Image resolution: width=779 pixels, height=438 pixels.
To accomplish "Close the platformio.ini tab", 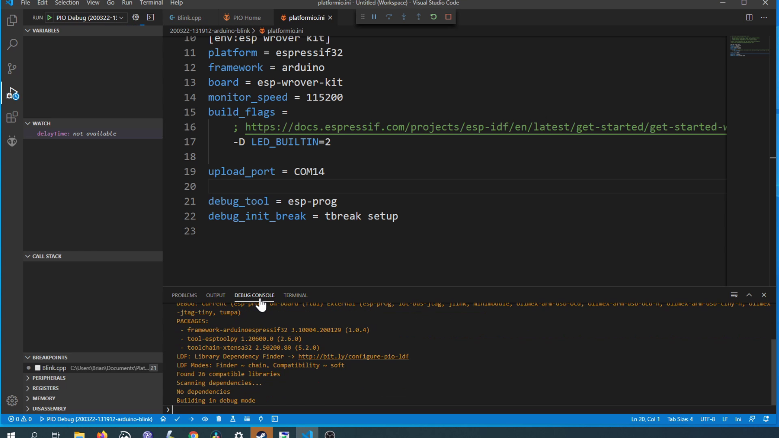I will pos(330,17).
